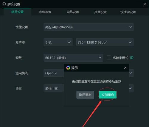Switch to the 常用设置 tab

tap(18, 12)
